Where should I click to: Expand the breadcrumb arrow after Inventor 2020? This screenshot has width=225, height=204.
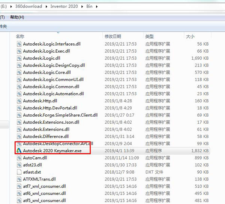click(81, 7)
